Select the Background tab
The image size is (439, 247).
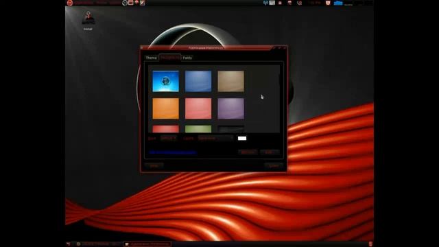pyautogui.click(x=169, y=58)
